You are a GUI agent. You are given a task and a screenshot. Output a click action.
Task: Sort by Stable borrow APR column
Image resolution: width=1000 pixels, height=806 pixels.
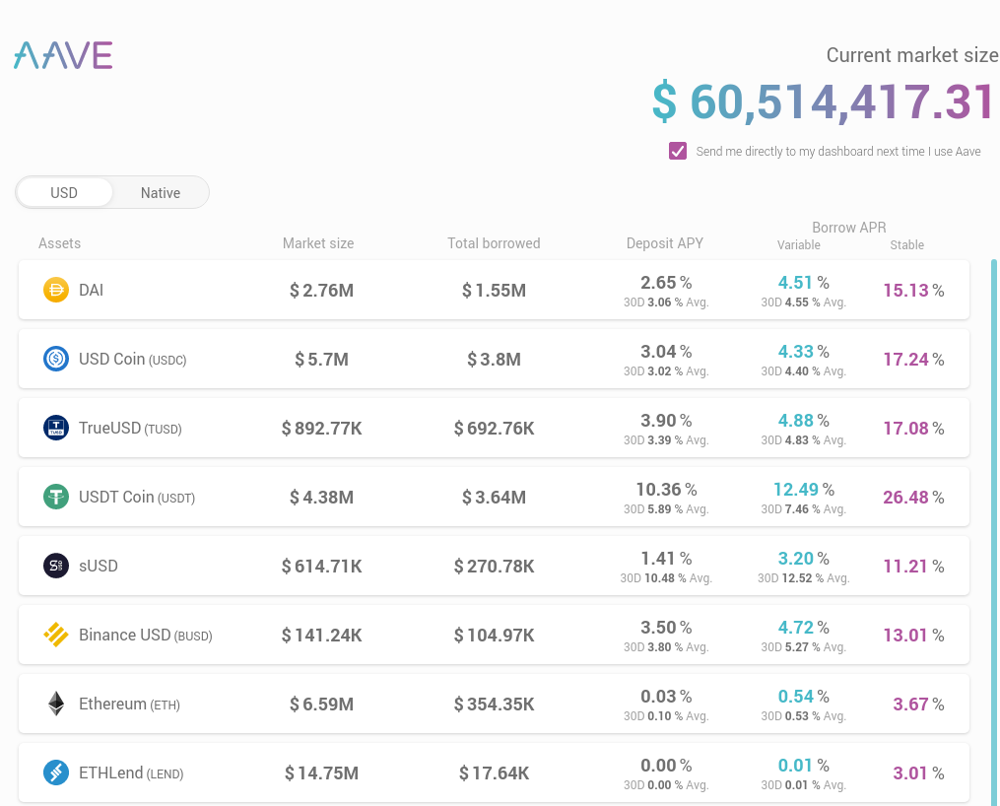(x=906, y=245)
